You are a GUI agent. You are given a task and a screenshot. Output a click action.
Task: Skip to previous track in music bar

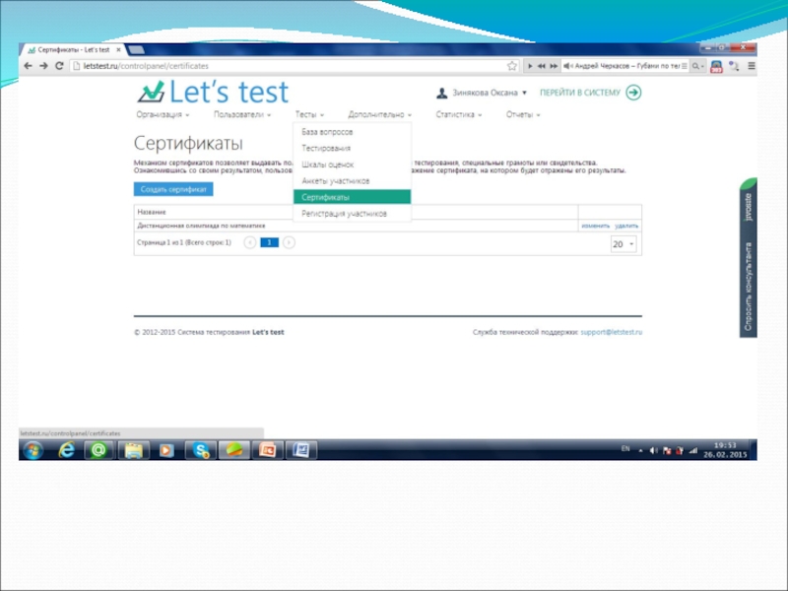(541, 66)
